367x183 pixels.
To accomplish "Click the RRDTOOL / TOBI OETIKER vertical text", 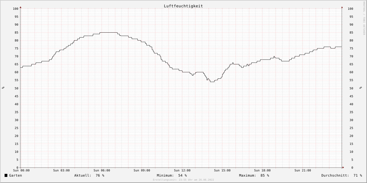I will tap(364, 18).
